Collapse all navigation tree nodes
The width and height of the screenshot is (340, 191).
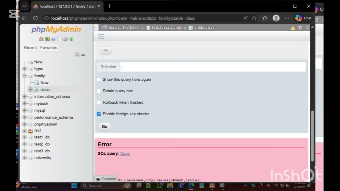click(x=77, y=55)
